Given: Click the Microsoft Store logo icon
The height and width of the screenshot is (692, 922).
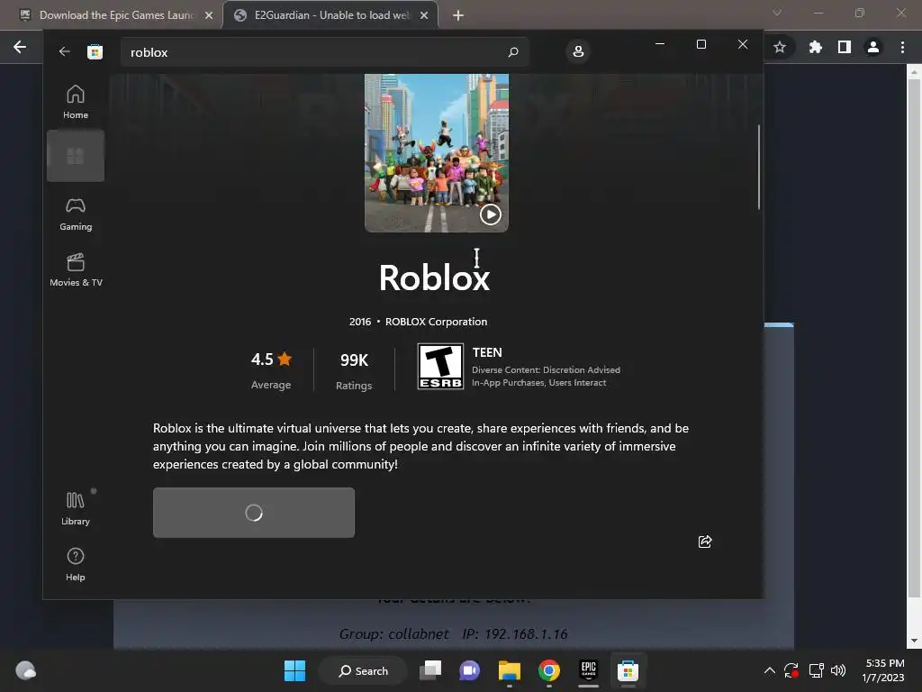Looking at the screenshot, I should (95, 51).
